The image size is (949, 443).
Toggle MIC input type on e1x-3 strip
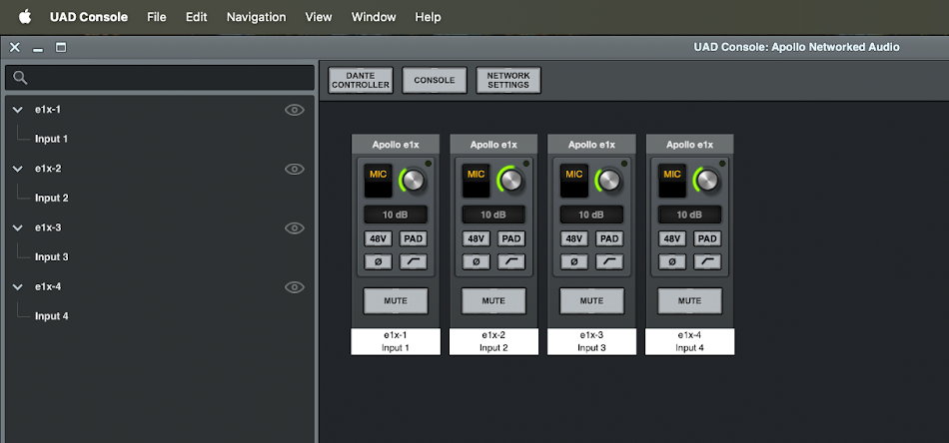[574, 181]
